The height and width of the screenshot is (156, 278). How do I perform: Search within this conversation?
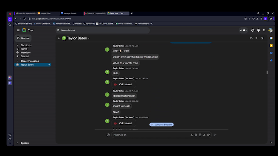(256, 38)
